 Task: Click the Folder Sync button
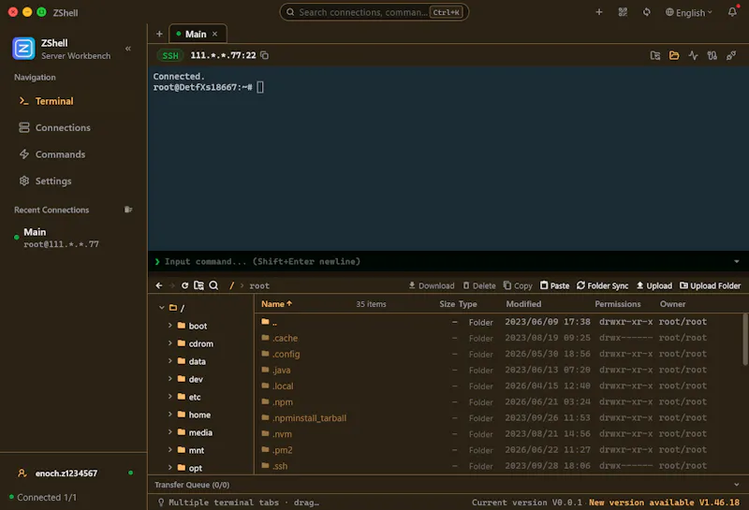tap(602, 285)
